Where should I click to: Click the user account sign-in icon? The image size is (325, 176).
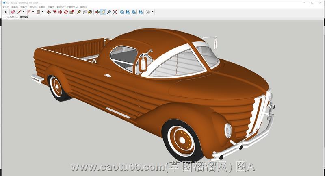(x=148, y=12)
